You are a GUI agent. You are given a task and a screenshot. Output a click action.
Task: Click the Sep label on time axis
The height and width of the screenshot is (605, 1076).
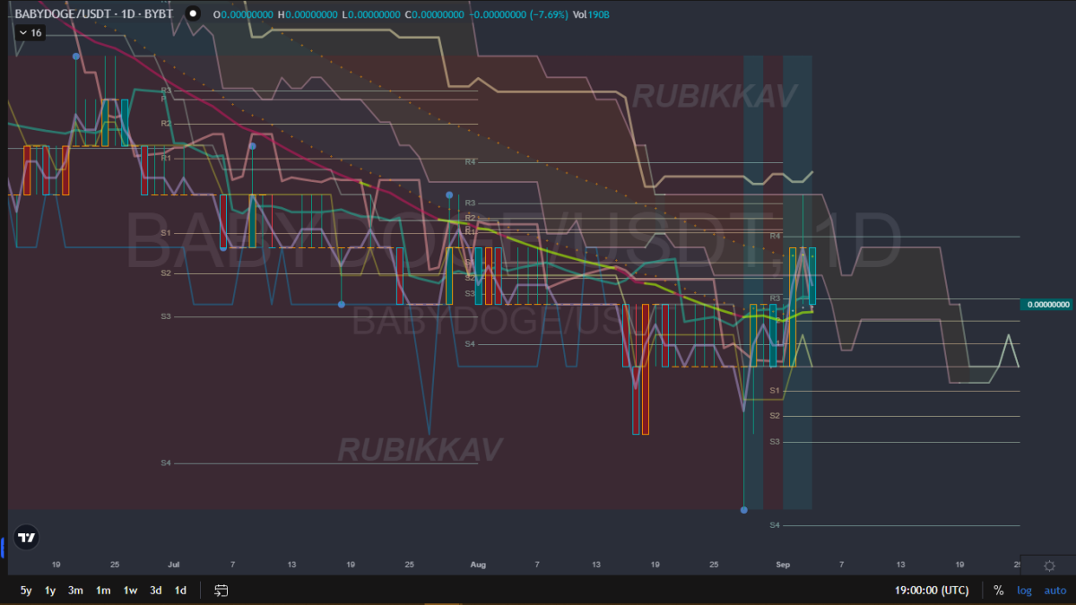click(783, 565)
